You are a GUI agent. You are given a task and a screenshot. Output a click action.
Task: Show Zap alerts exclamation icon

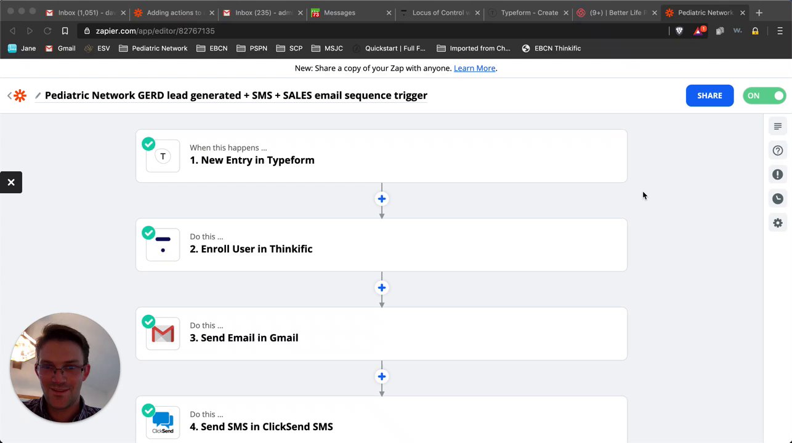[778, 175]
